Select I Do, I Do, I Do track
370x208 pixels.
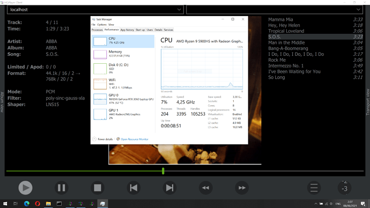(x=315, y=54)
